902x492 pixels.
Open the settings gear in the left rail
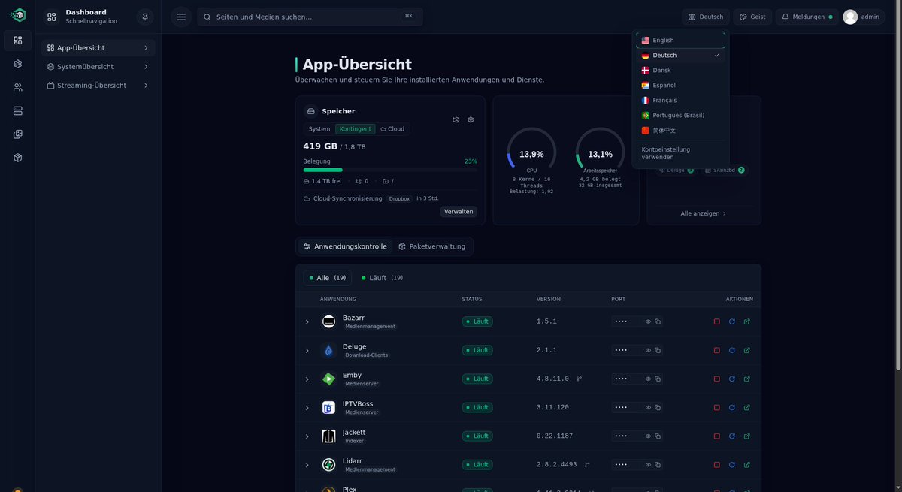(x=18, y=64)
